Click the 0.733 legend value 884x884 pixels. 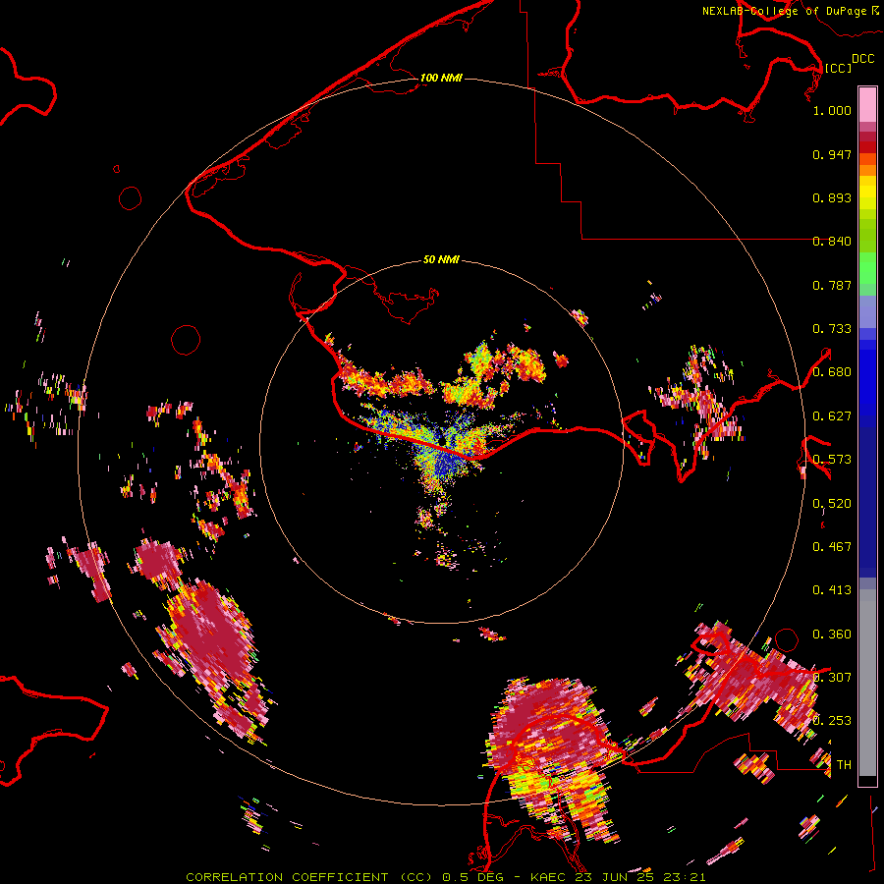[832, 329]
